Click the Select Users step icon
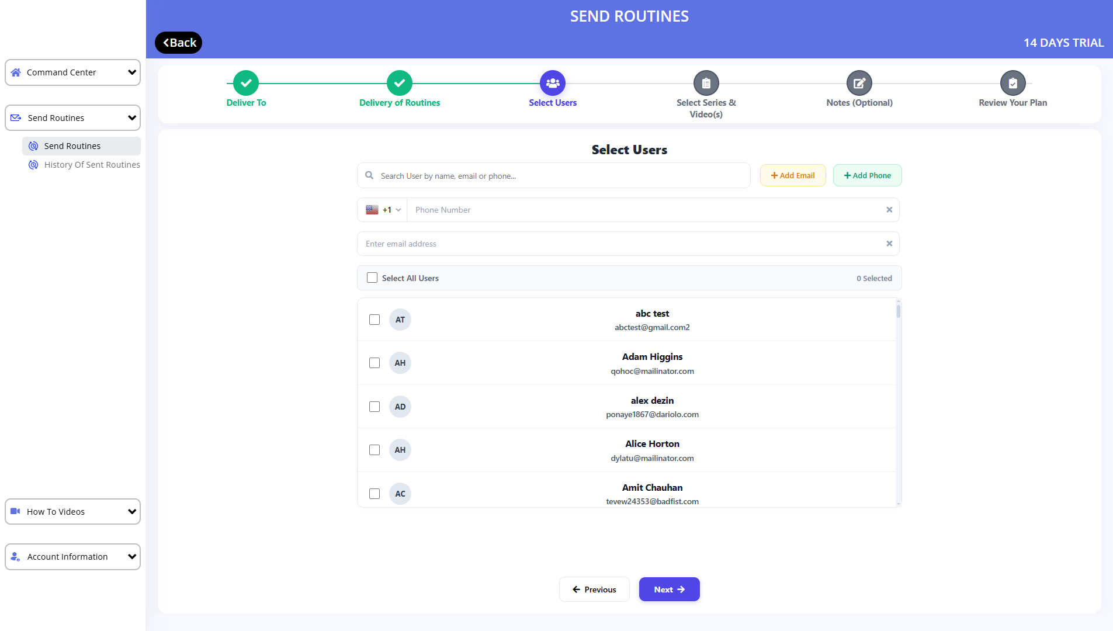1113x631 pixels. click(553, 83)
